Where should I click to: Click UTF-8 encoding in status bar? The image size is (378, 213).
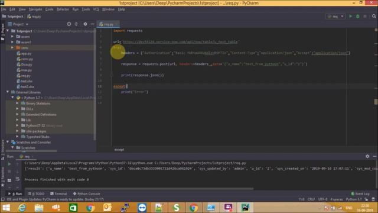[323, 199]
